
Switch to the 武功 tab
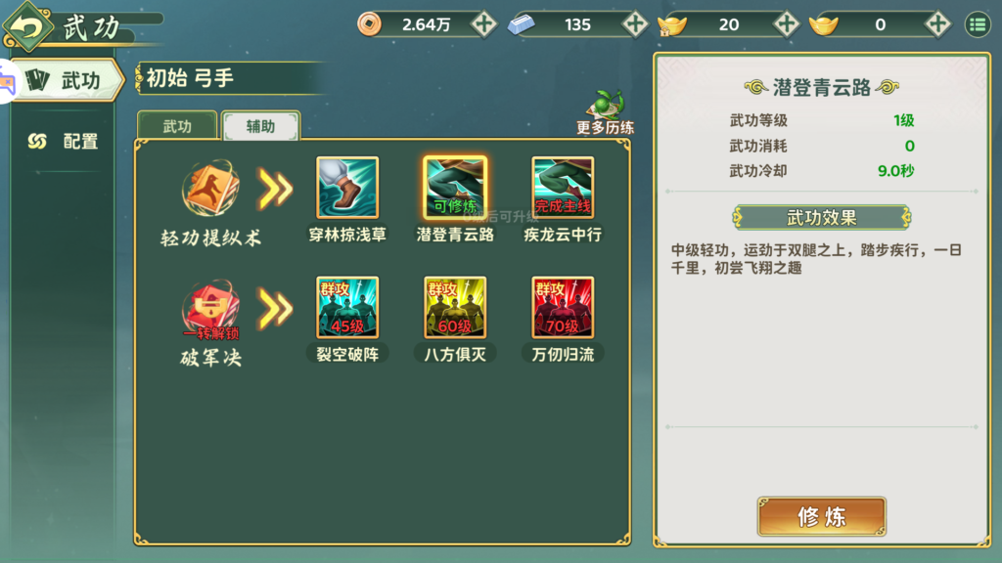tap(177, 126)
